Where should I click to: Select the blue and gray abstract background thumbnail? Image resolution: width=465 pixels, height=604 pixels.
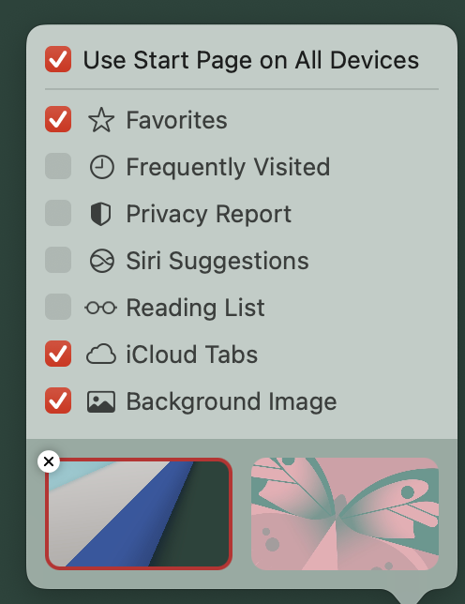pos(139,514)
